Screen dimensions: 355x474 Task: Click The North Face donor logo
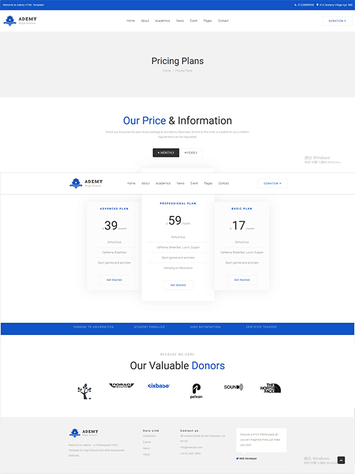[271, 388]
